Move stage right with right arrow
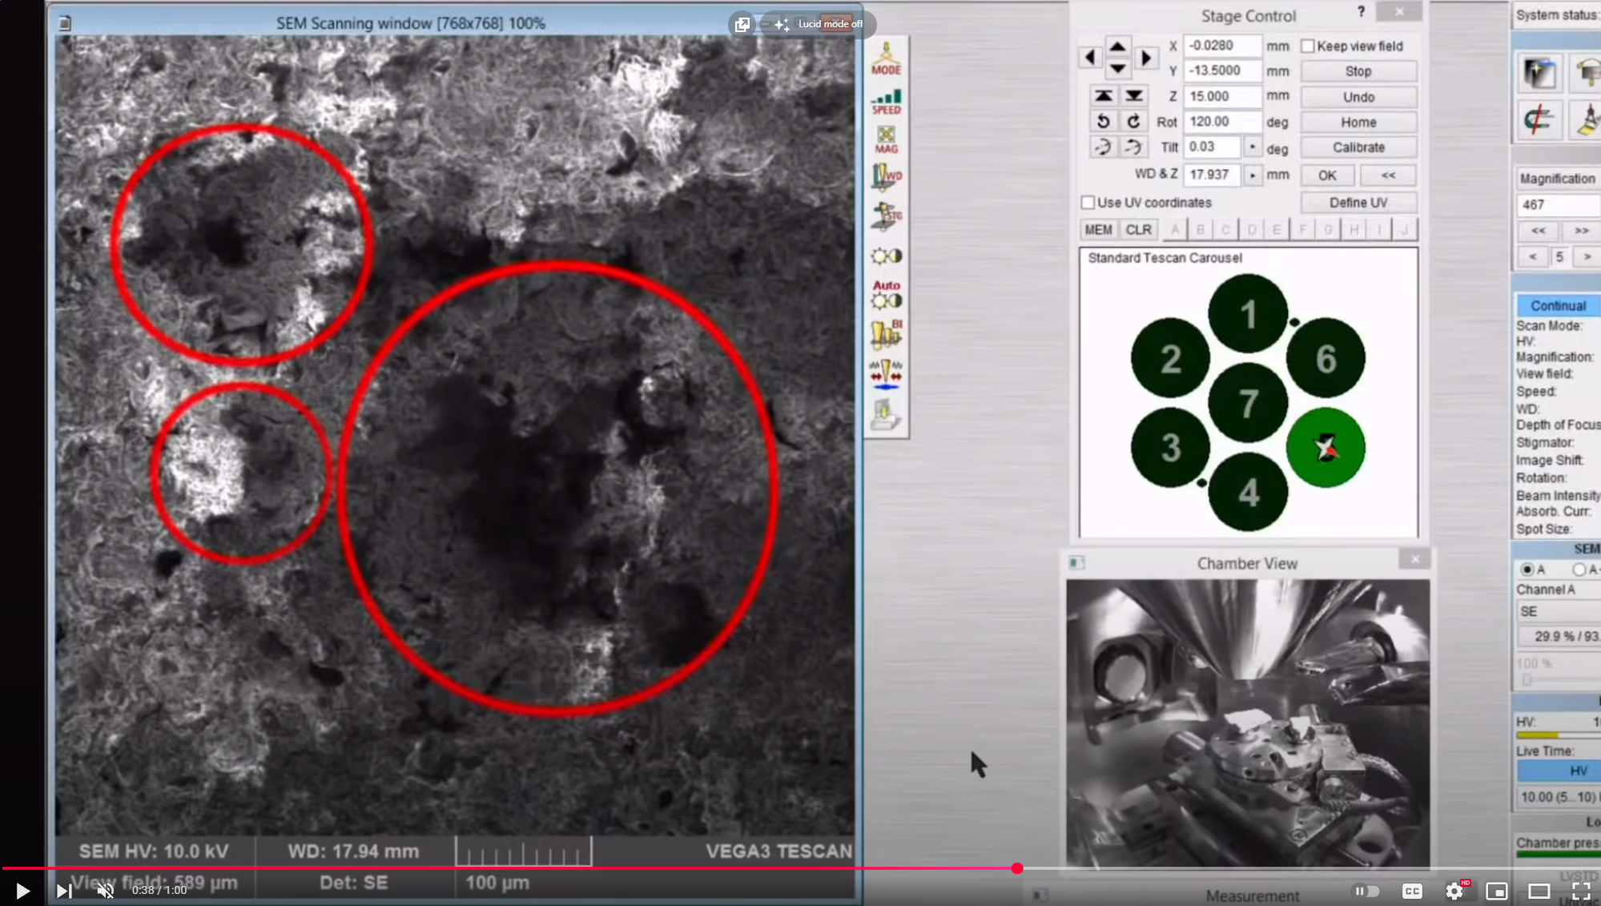This screenshot has width=1601, height=906. click(1145, 58)
